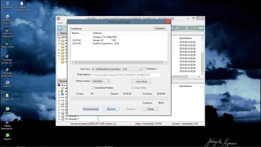Click the New file icon in UltraISO toolbar
Image resolution: width=261 pixels, height=147 pixels.
[x=60, y=28]
